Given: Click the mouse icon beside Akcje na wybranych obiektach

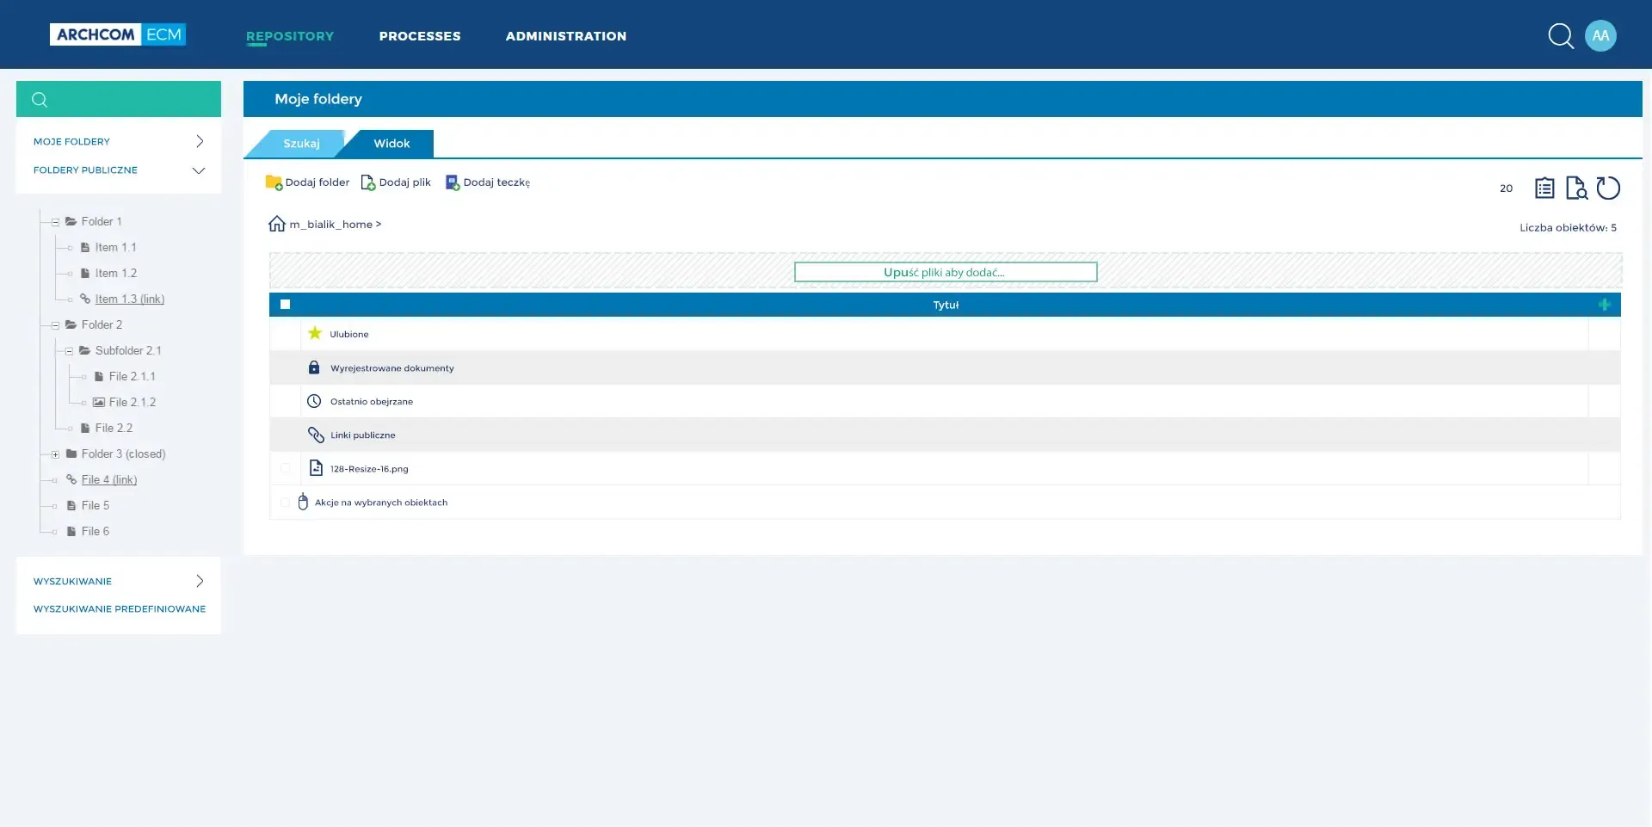Looking at the screenshot, I should tap(303, 502).
